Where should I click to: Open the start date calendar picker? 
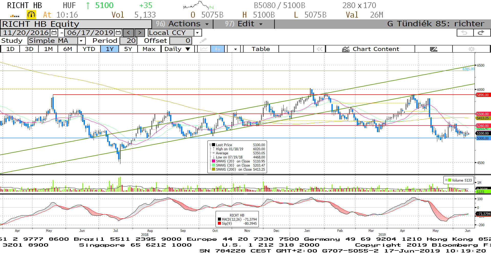point(54,33)
